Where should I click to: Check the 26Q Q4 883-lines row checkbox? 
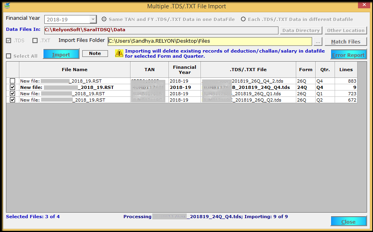[x=12, y=81]
